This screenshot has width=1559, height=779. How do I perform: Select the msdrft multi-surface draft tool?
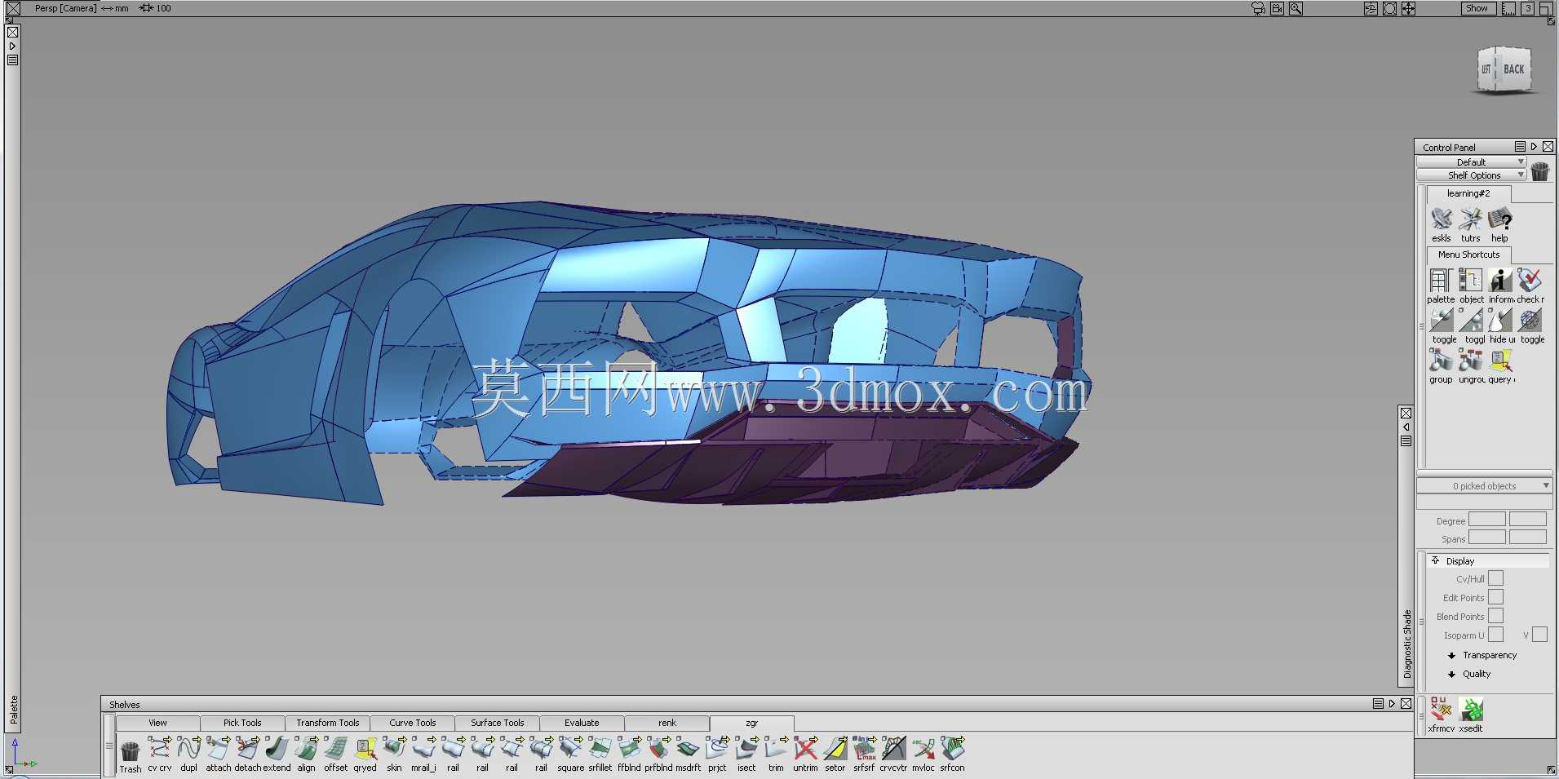pyautogui.click(x=689, y=748)
